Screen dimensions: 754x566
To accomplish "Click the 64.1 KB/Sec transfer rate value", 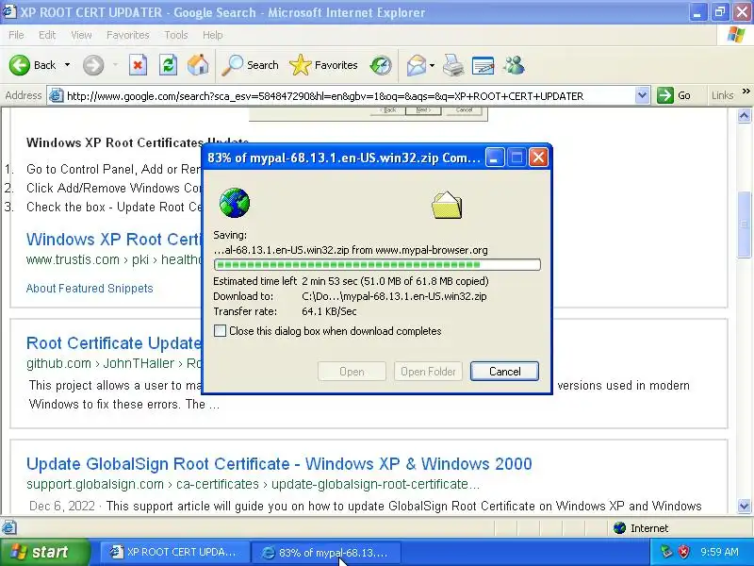I will [329, 311].
